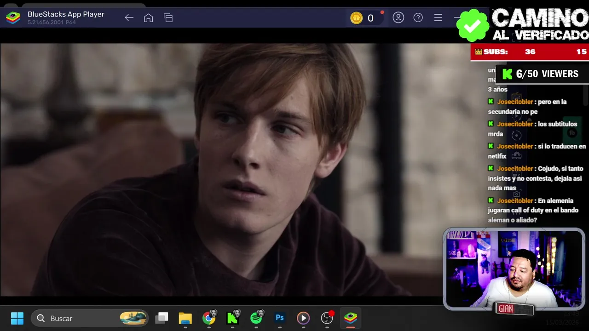Go back using BlueStacks back arrow
Viewport: 589px width, 331px height.
pyautogui.click(x=129, y=18)
